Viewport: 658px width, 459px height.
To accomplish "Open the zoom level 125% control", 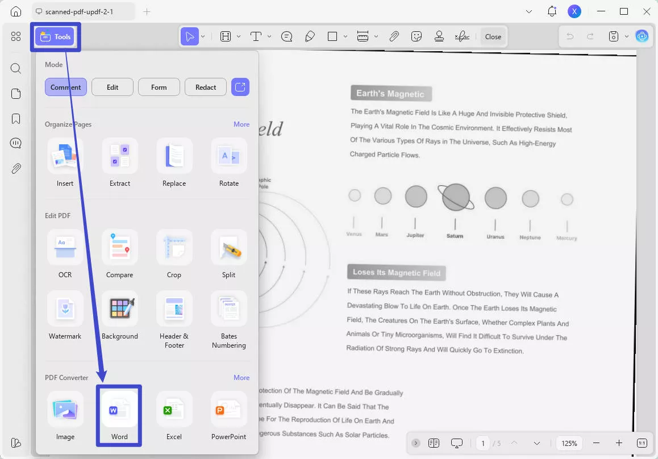I will click(x=569, y=443).
